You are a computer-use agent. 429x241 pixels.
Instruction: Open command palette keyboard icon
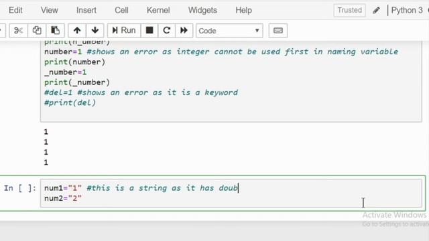pos(278,30)
